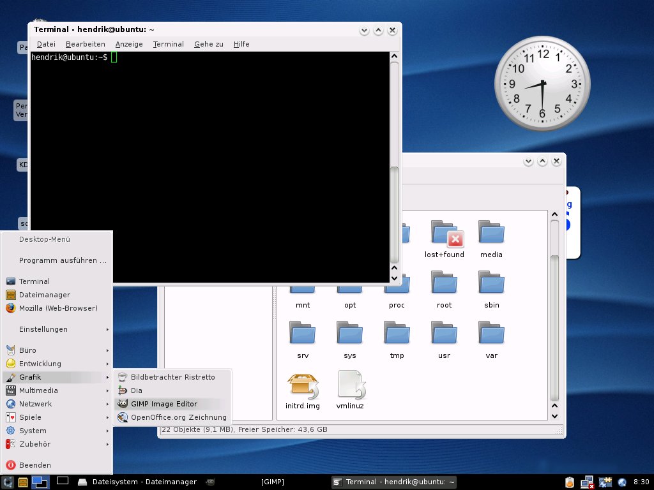The height and width of the screenshot is (490, 654).
Task: Click the file manager launcher in the taskbar
Action: (x=23, y=482)
